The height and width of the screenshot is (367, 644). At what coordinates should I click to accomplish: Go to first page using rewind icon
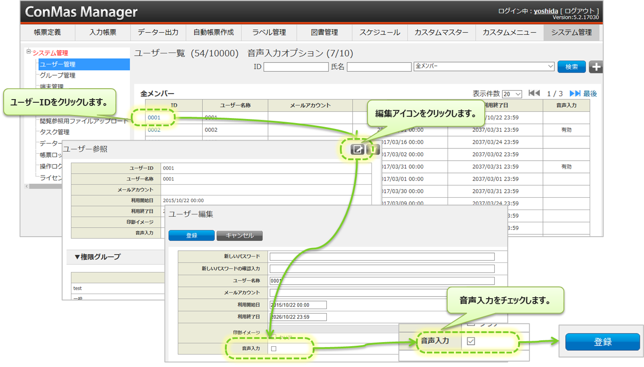534,93
